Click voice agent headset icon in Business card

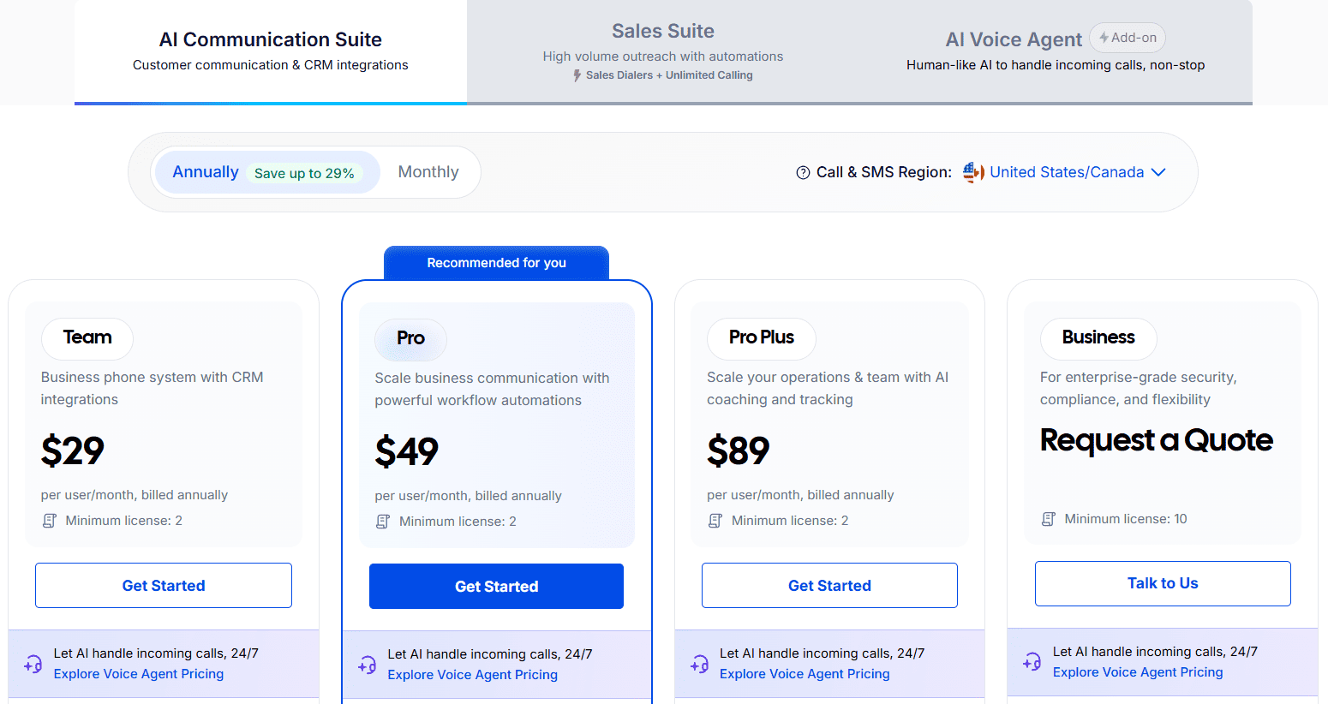point(1032,662)
